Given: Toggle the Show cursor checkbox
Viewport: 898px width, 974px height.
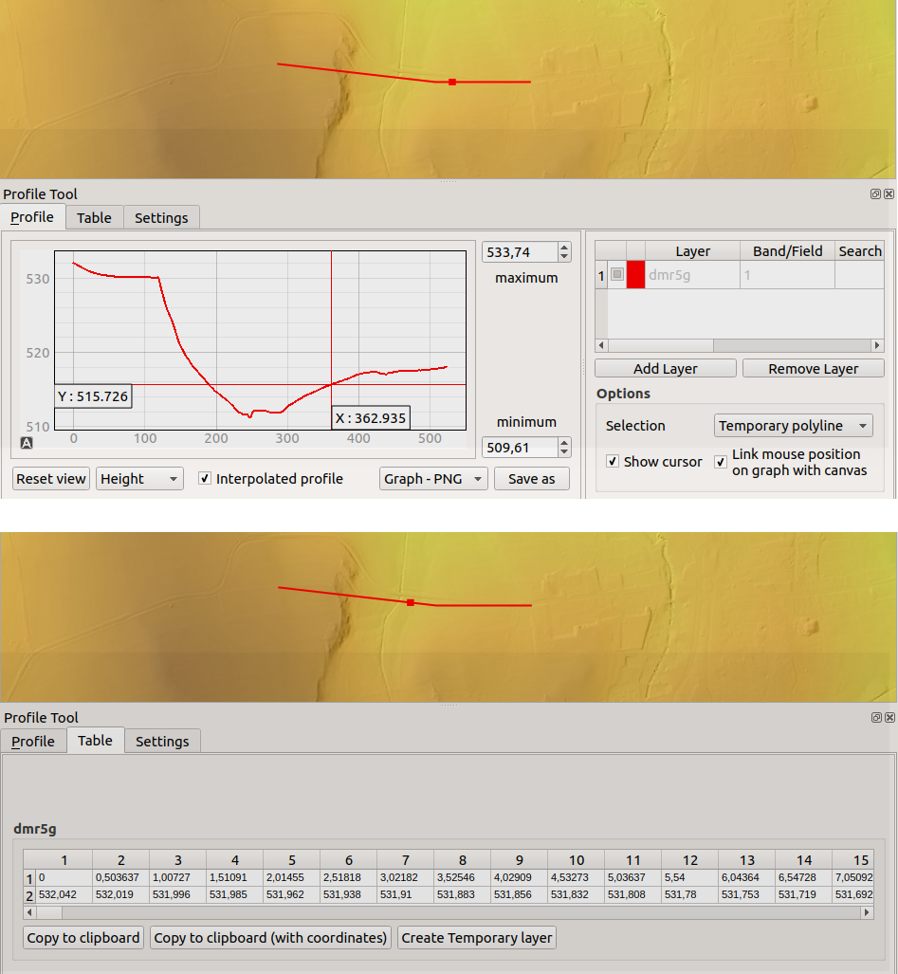Looking at the screenshot, I should [613, 461].
